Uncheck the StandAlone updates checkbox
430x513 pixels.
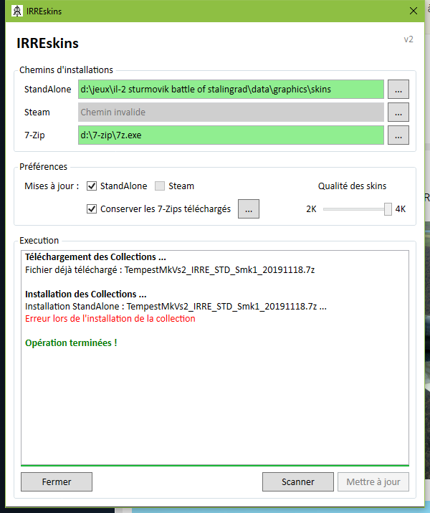pyautogui.click(x=92, y=186)
